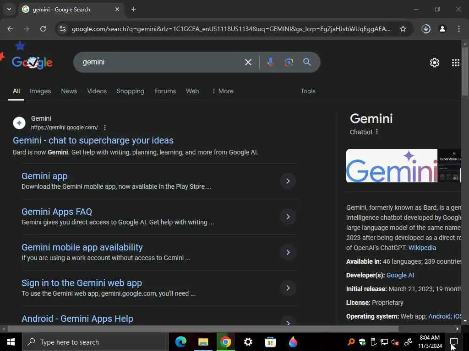Click the URL address bar text

point(231,29)
